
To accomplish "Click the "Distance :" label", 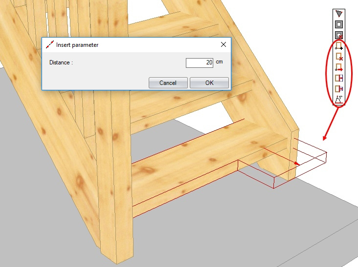I will 61,62.
